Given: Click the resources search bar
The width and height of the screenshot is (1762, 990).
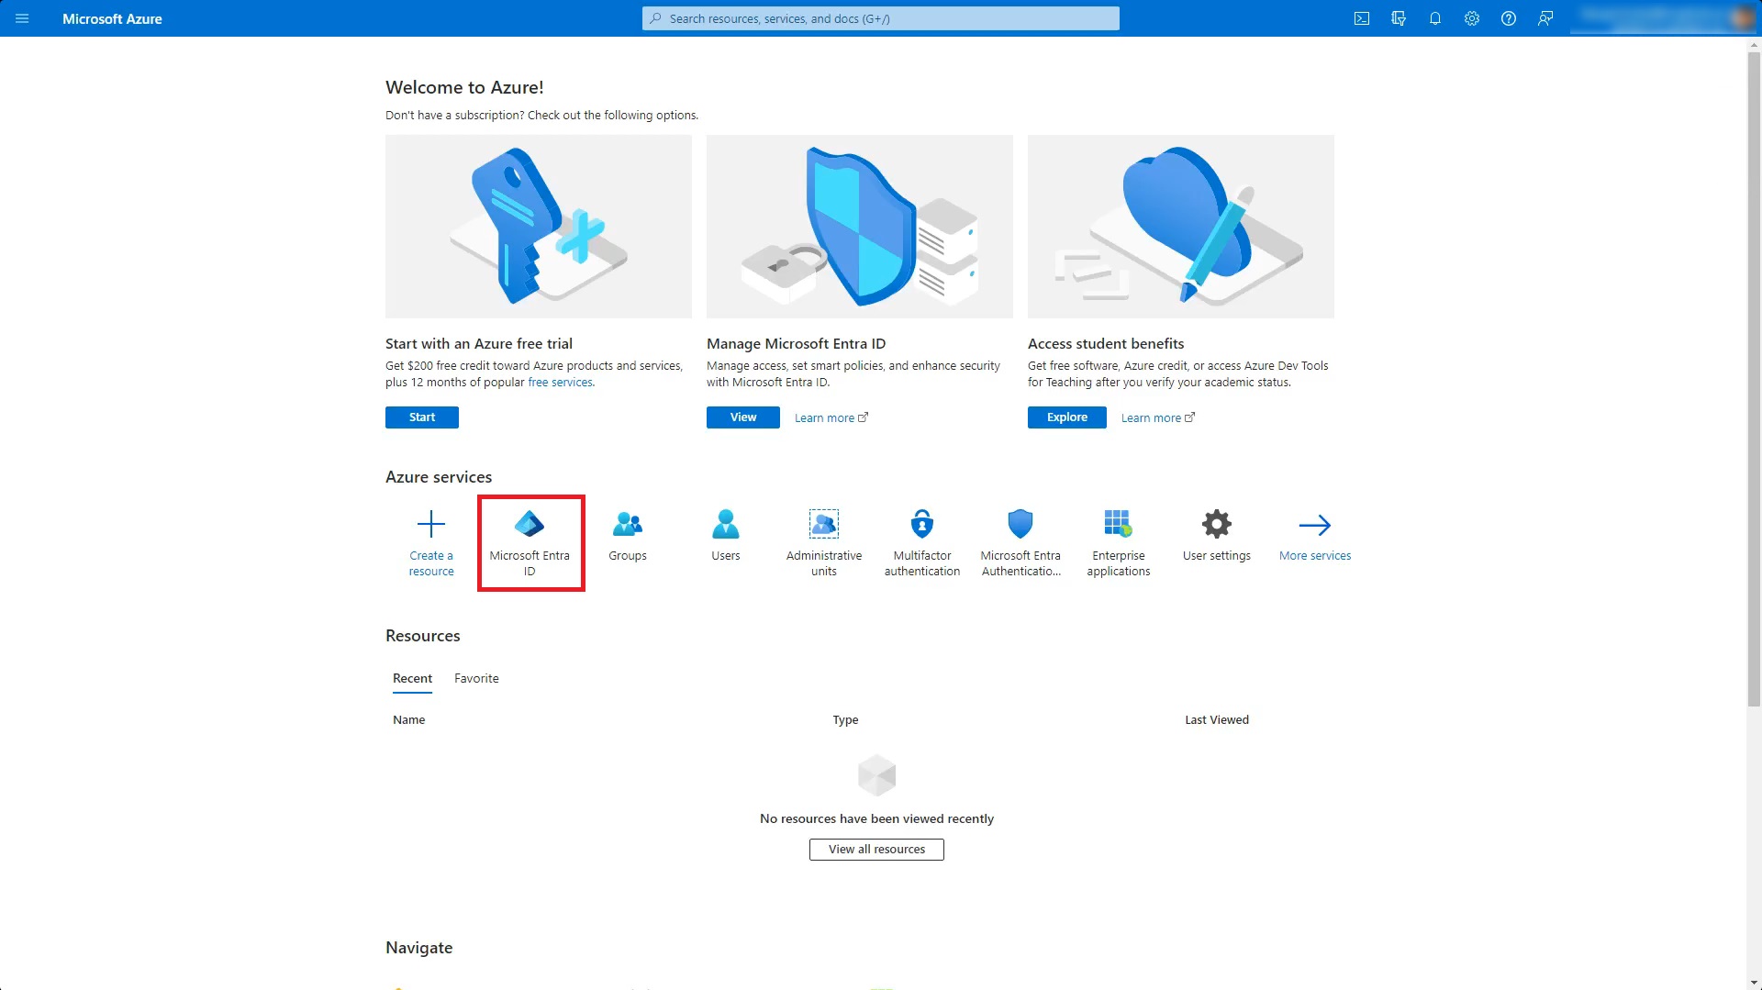Looking at the screenshot, I should pyautogui.click(x=879, y=18).
